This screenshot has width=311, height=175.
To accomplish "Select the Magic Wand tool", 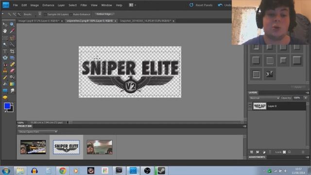I will tap(5, 44).
